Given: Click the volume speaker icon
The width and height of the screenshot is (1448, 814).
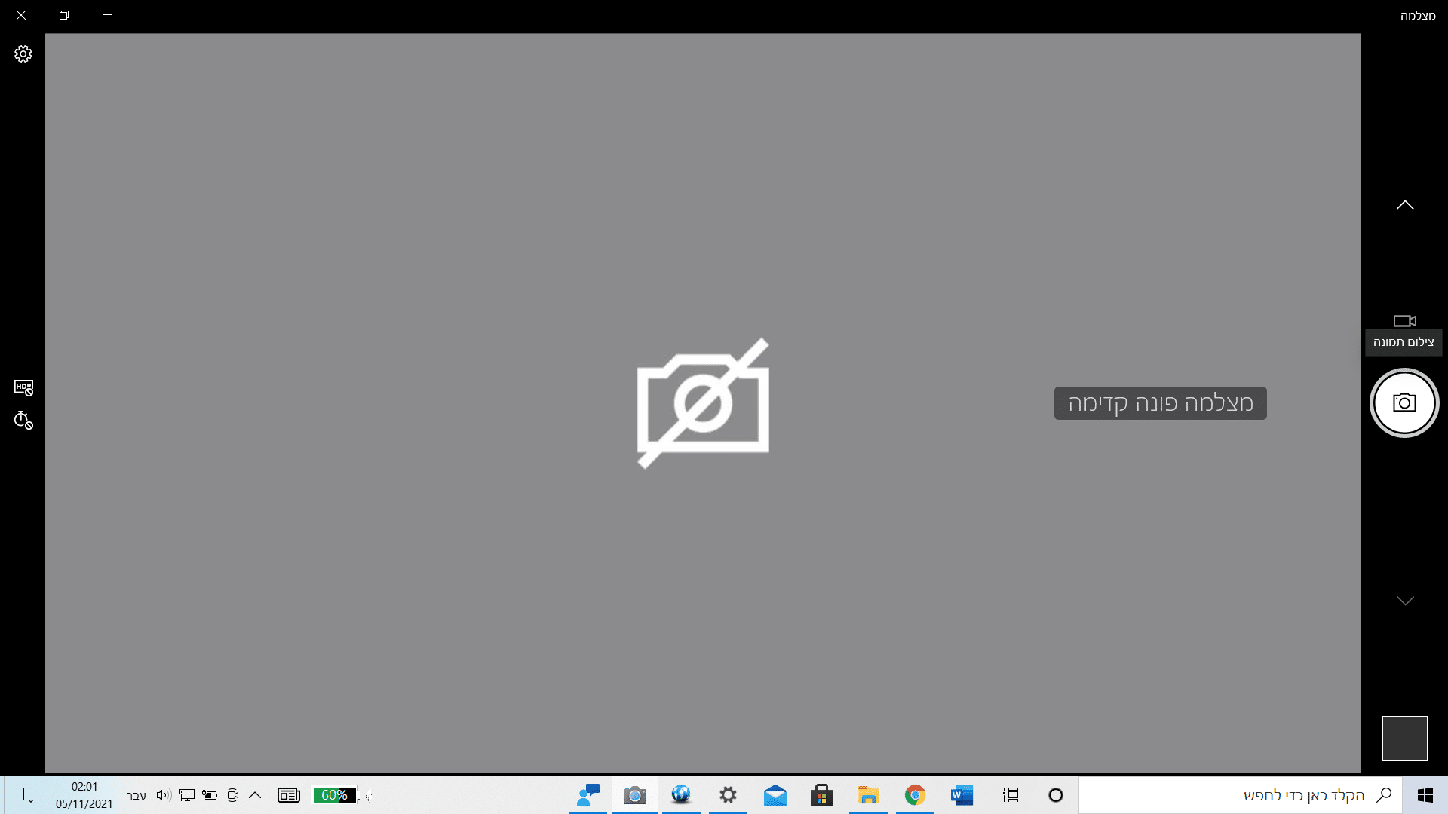Looking at the screenshot, I should click(x=162, y=795).
